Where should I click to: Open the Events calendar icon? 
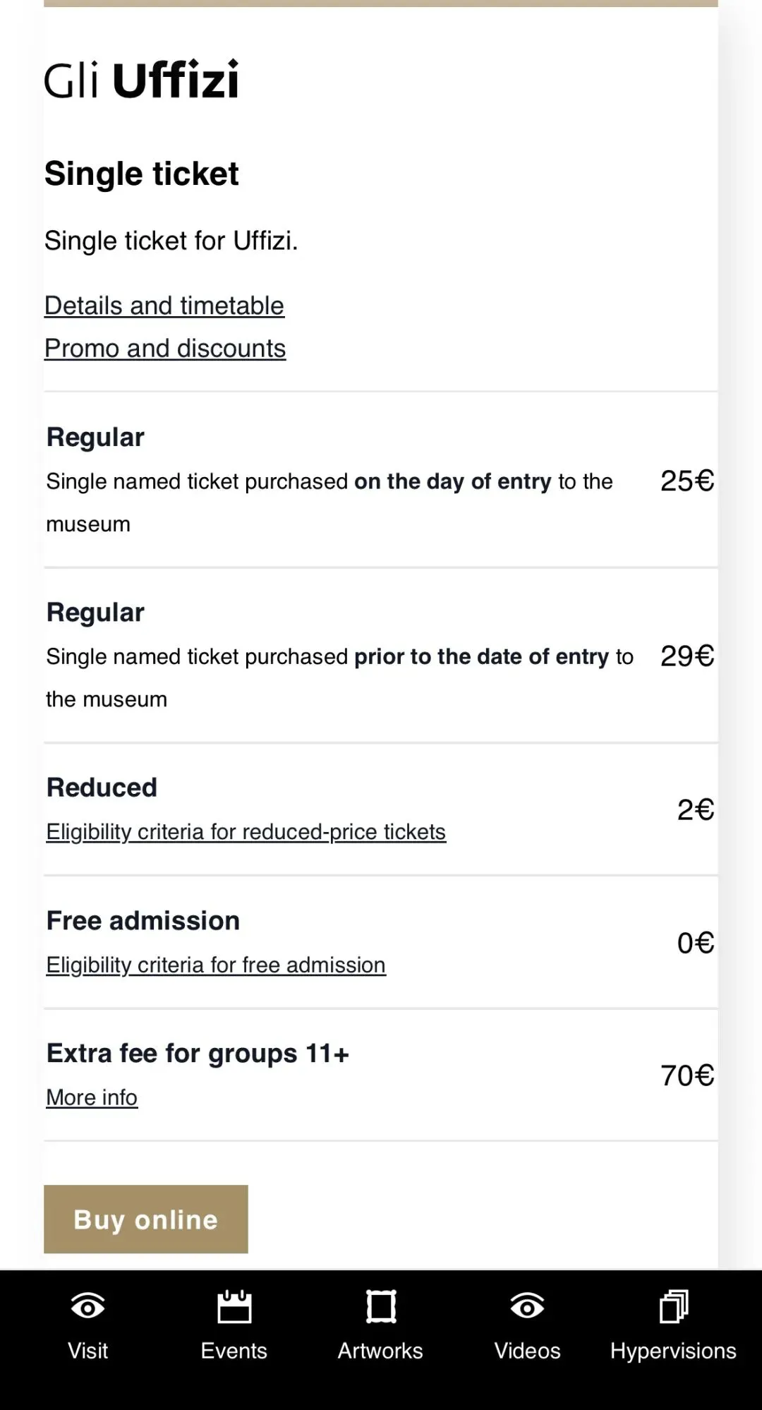[234, 1306]
